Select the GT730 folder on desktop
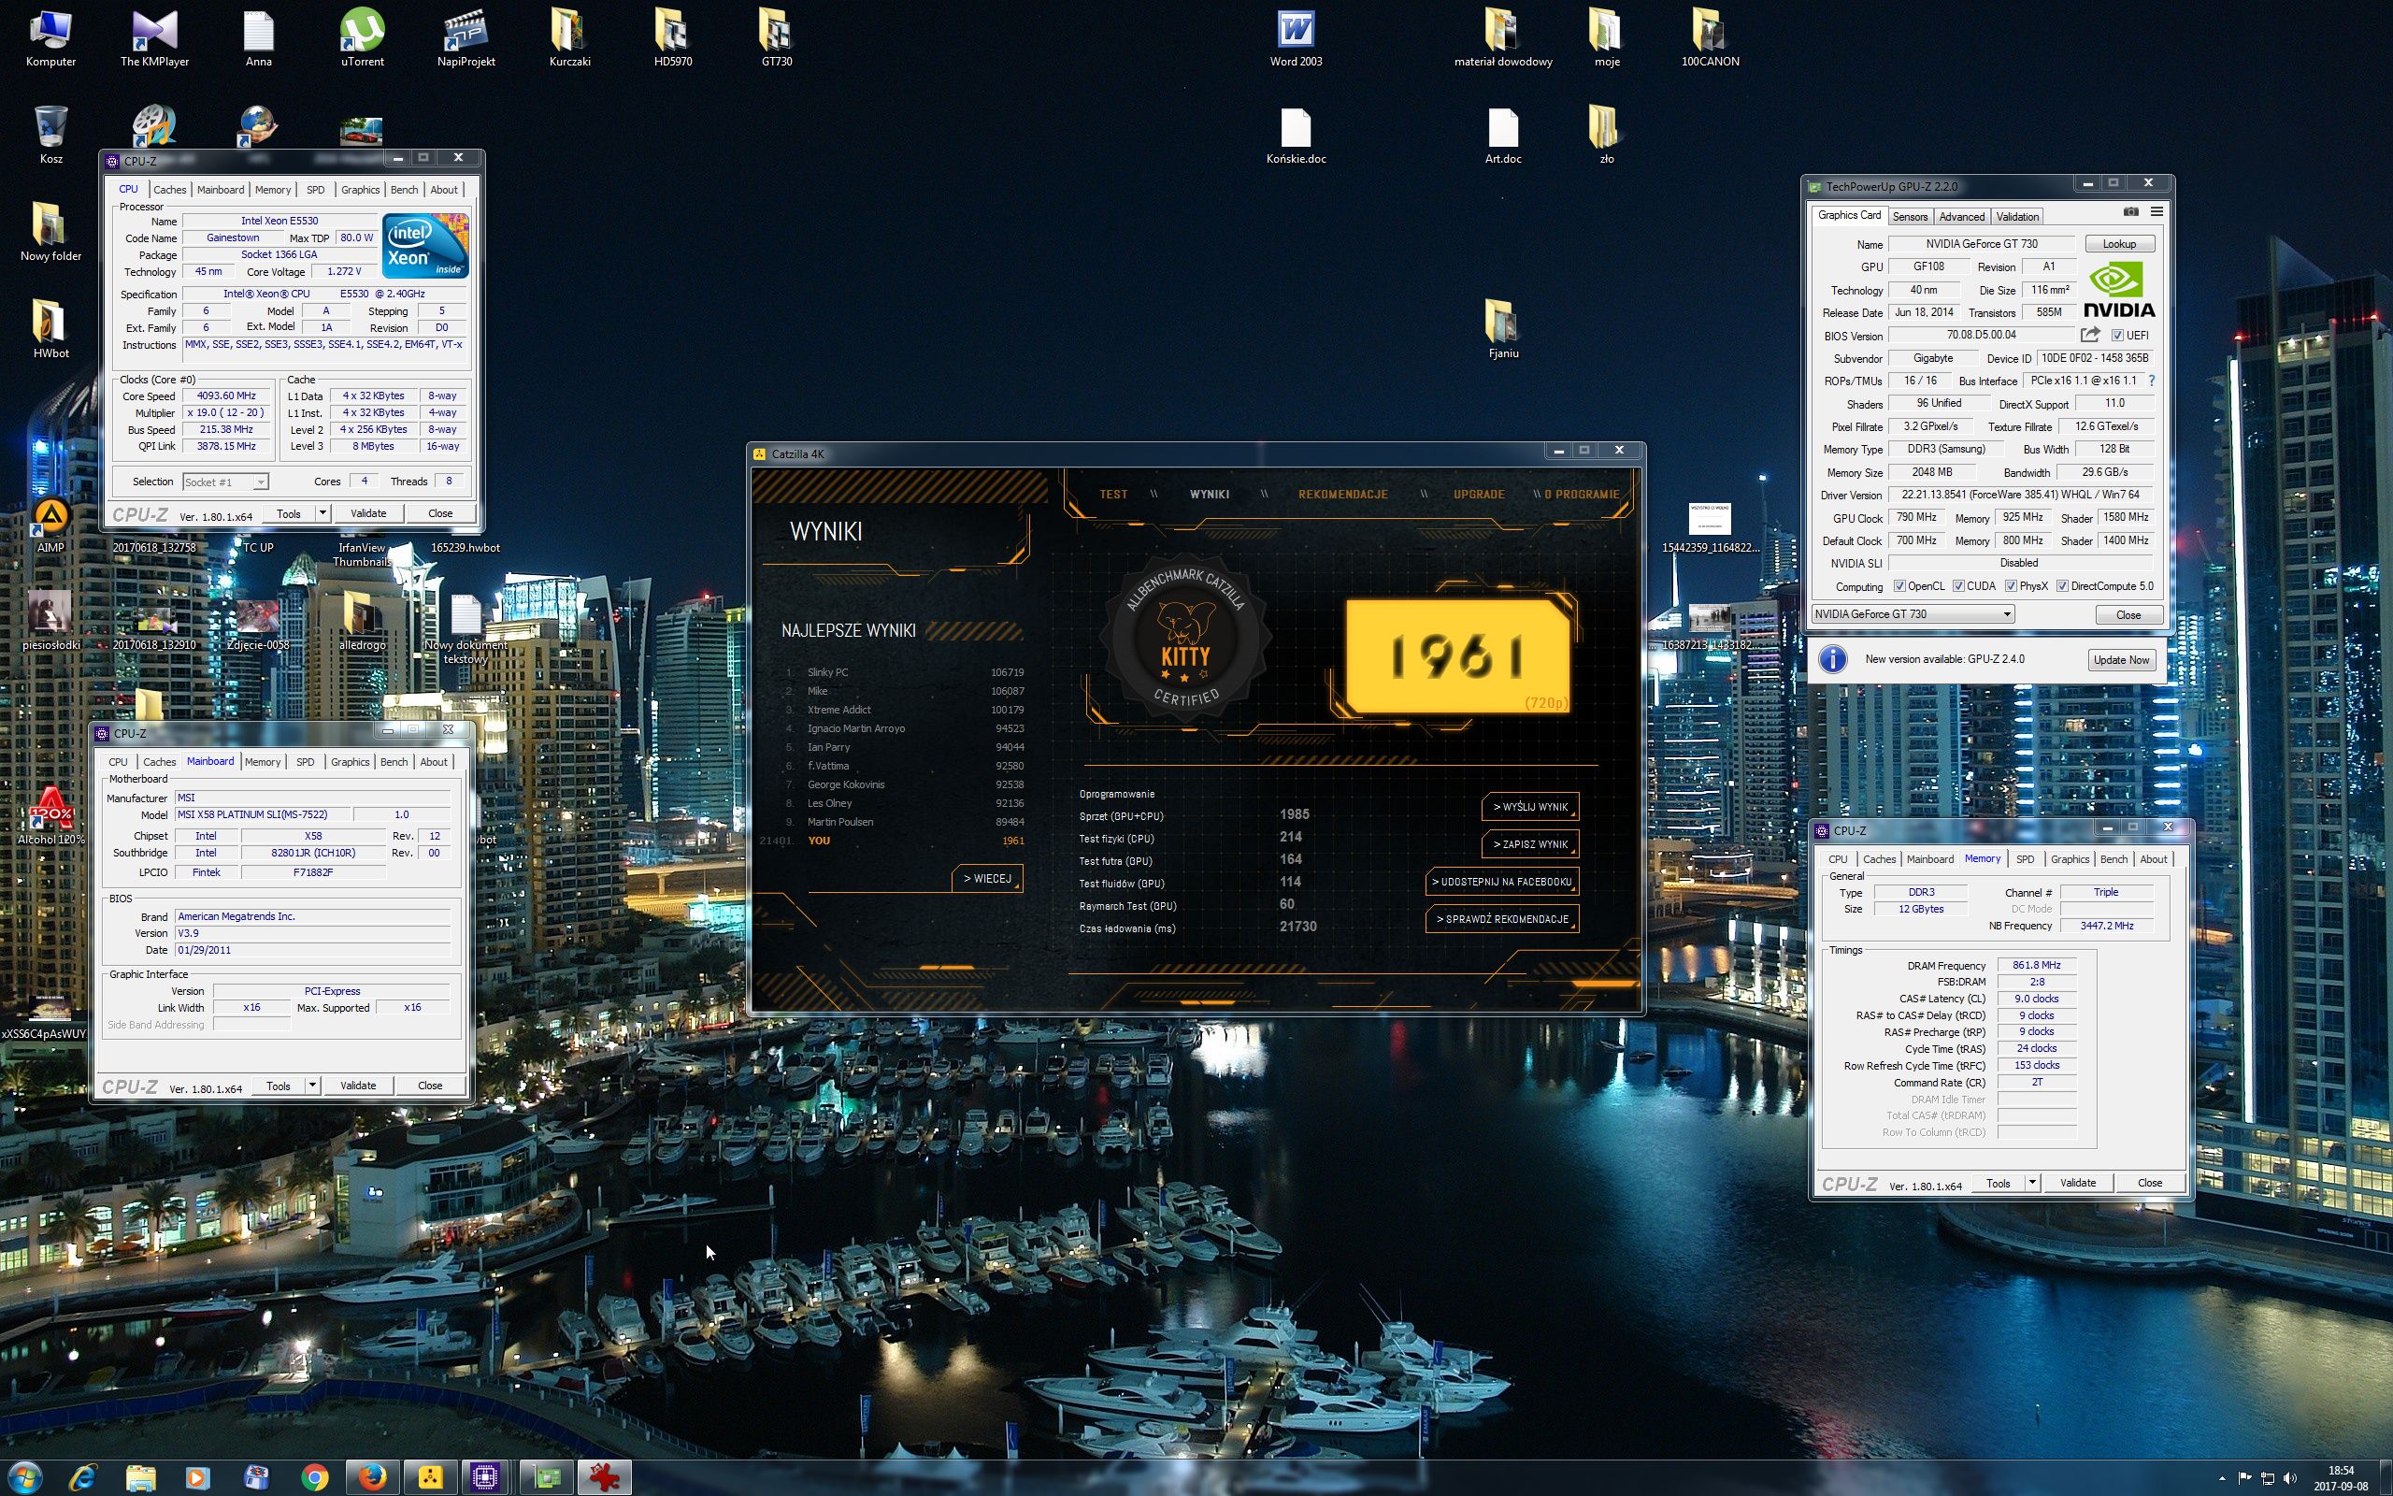This screenshot has width=2393, height=1496. pos(776,38)
